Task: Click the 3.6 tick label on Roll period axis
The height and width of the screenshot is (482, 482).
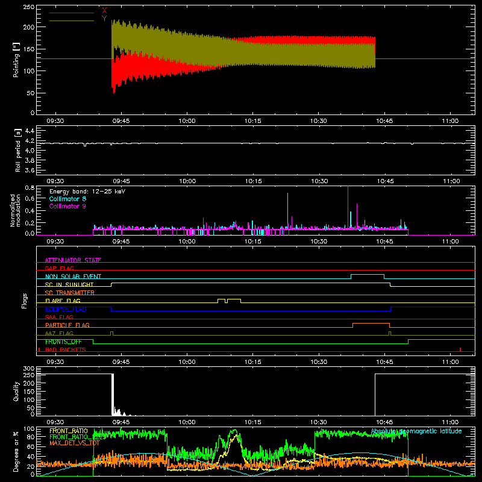Action: point(30,170)
